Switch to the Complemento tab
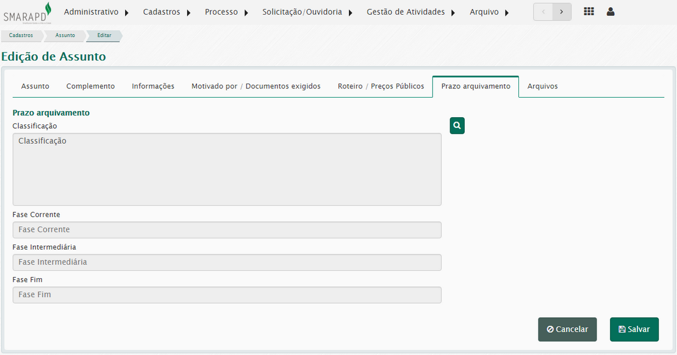Viewport: 677px width, 355px height. point(90,87)
